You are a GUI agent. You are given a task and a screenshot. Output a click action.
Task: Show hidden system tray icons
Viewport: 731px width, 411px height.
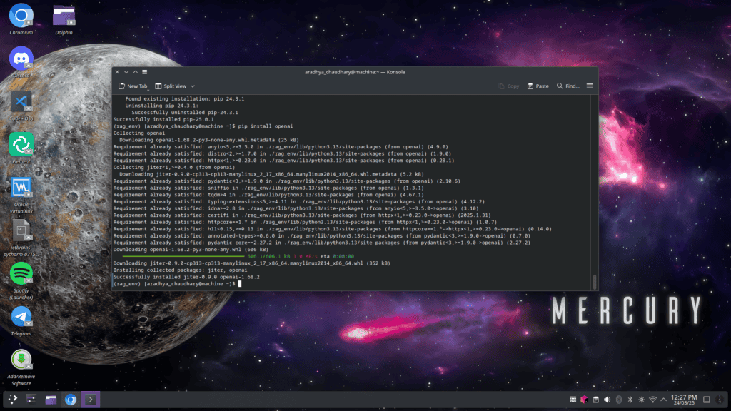click(663, 400)
